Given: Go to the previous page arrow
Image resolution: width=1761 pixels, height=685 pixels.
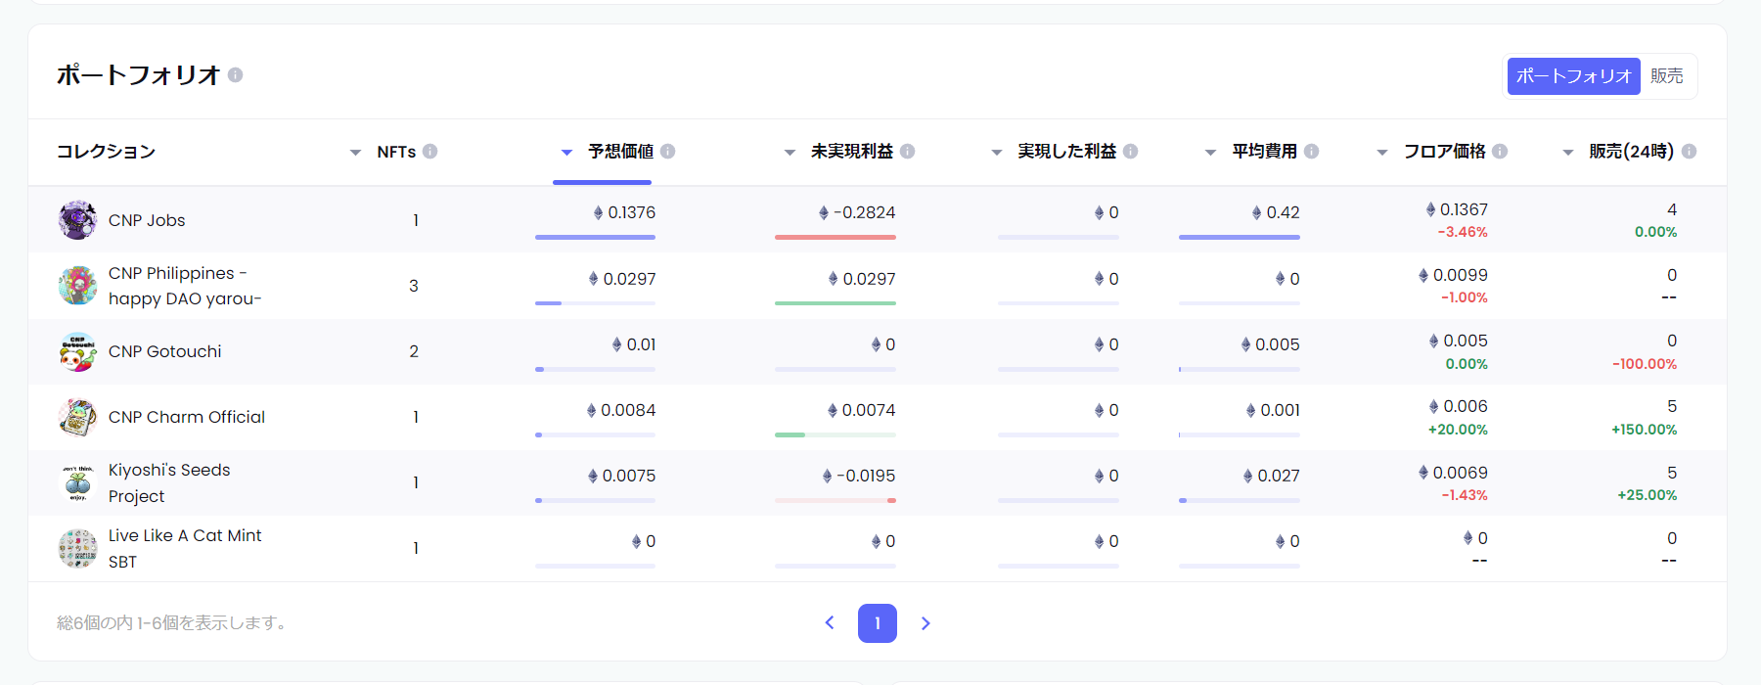Looking at the screenshot, I should (x=830, y=622).
